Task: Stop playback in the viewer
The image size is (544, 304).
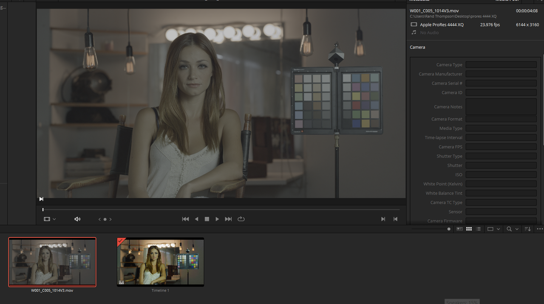Action: 207,219
